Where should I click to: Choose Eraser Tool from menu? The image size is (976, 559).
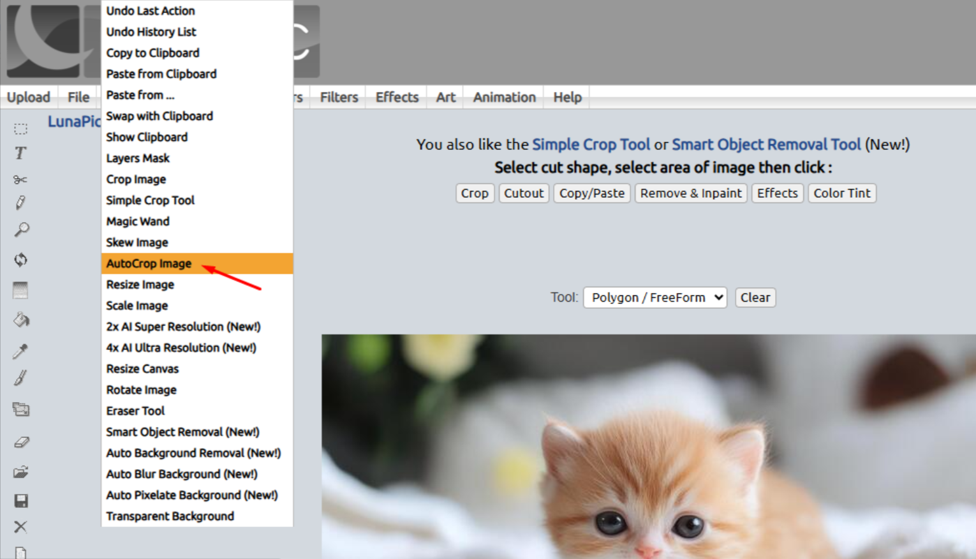(197, 411)
